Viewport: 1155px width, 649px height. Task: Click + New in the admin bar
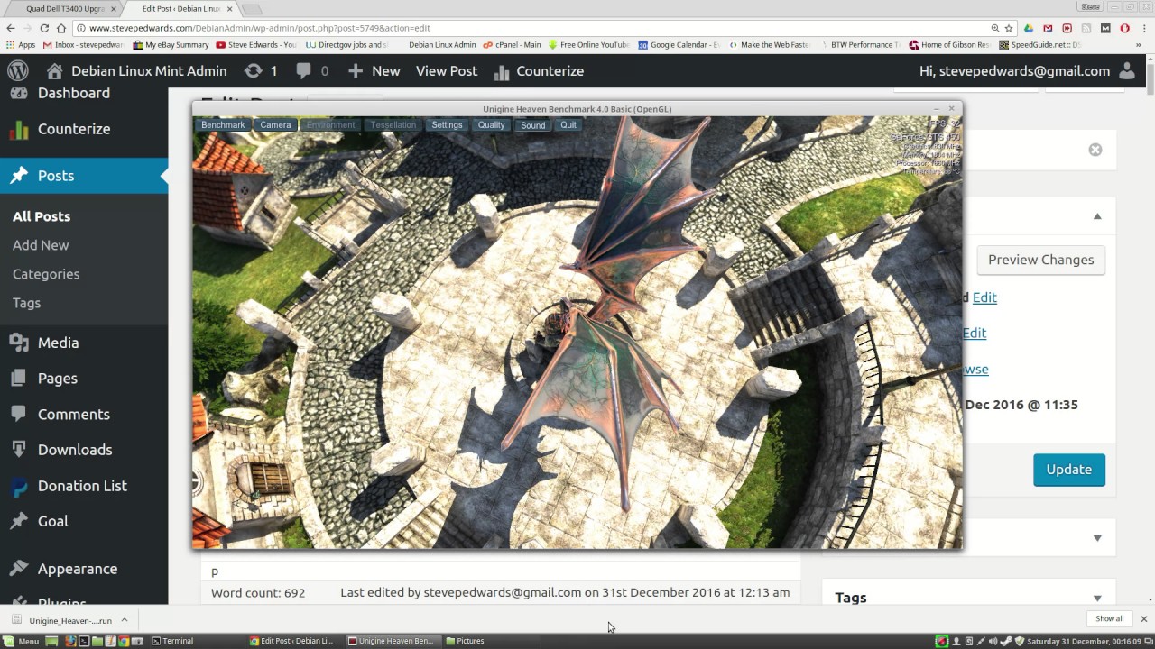pyautogui.click(x=374, y=70)
